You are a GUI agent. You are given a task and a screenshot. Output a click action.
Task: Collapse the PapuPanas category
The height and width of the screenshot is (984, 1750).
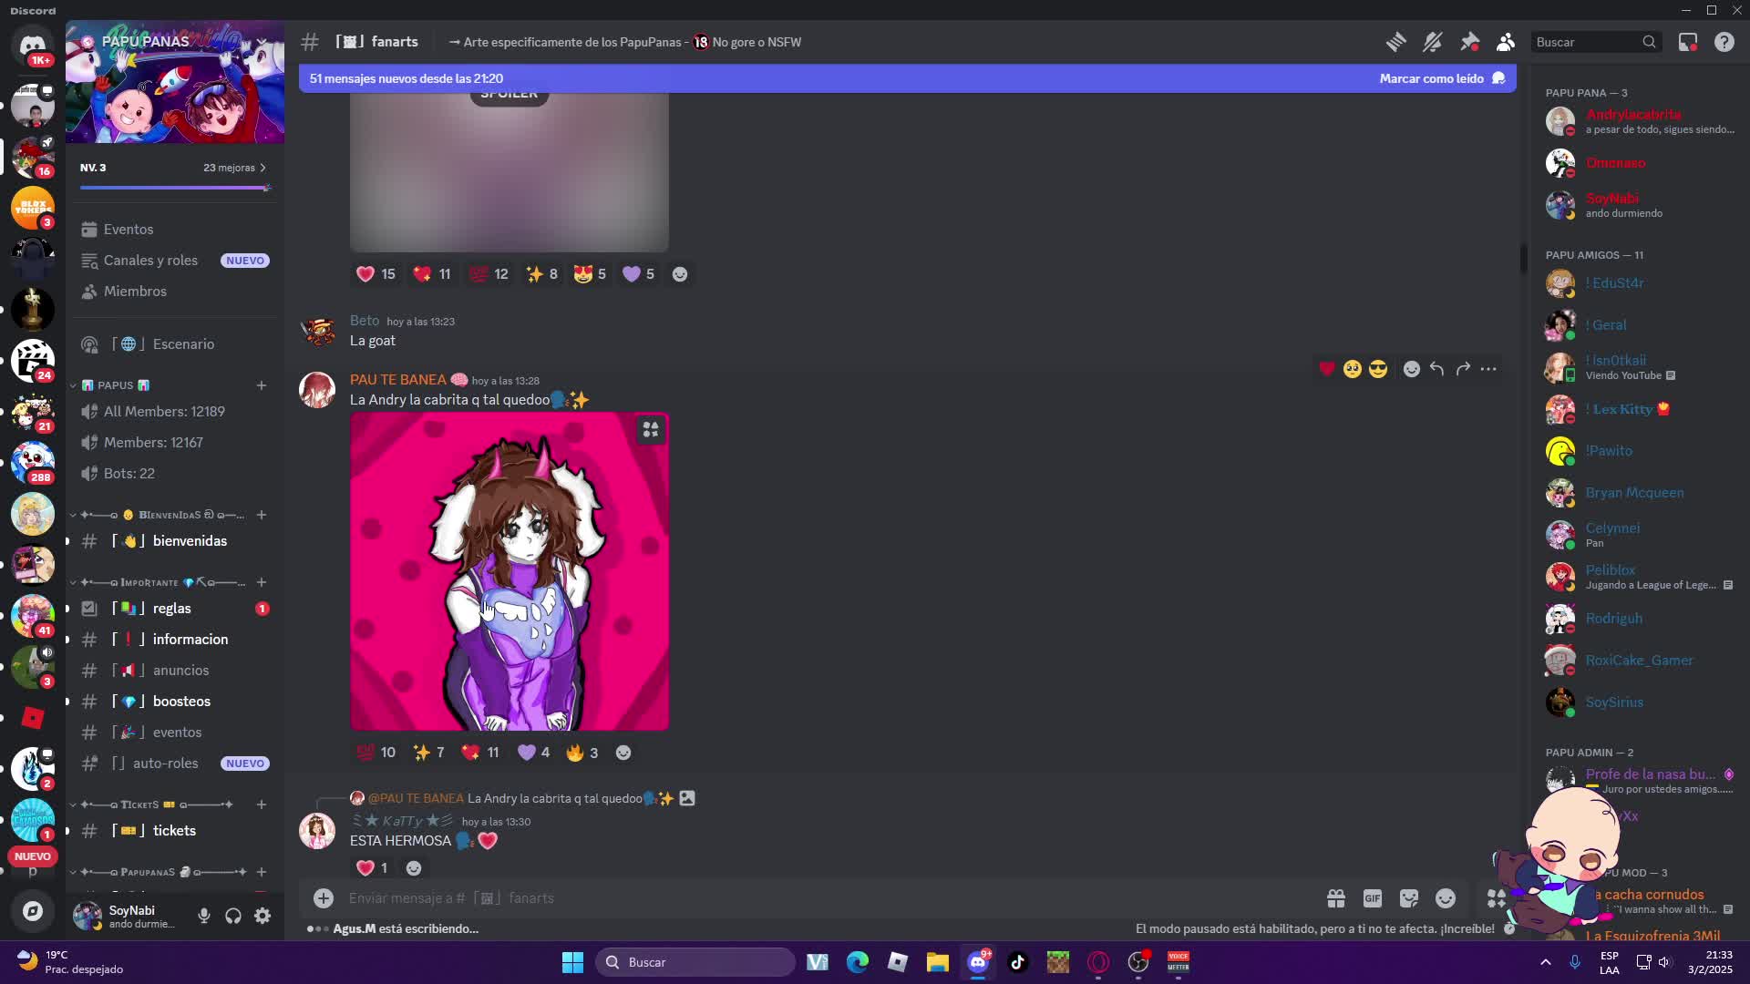click(x=157, y=872)
